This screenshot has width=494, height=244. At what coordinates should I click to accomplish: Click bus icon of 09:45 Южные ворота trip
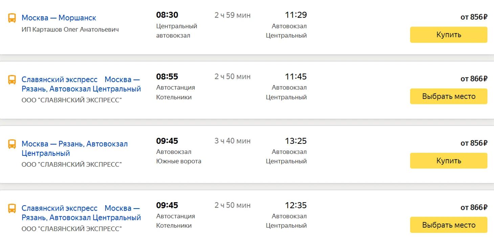pos(12,144)
